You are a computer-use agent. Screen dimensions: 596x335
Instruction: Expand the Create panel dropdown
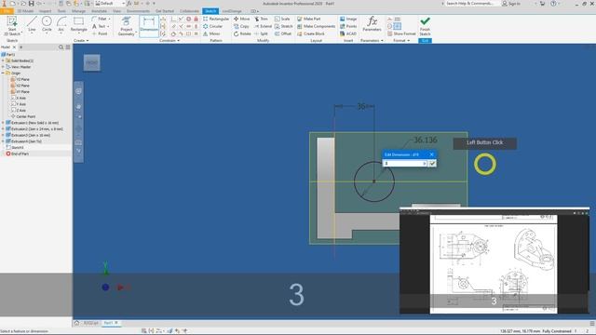(81, 41)
